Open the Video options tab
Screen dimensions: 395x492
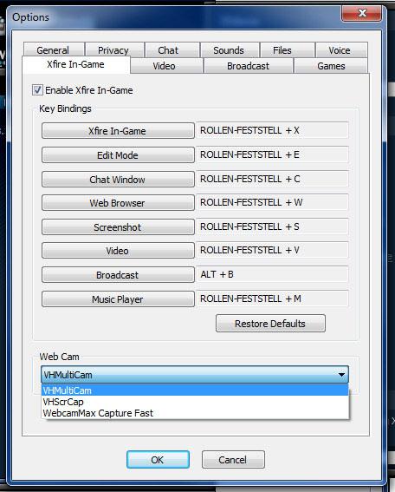pos(166,66)
